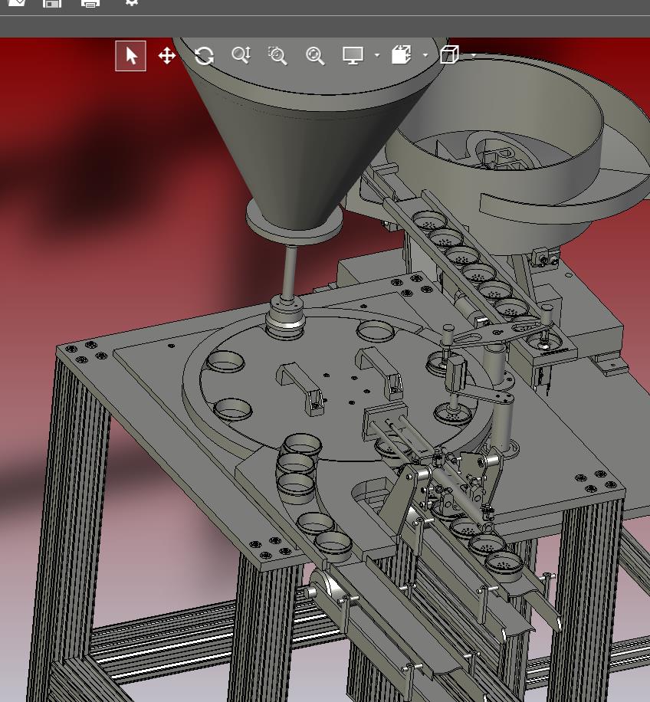Click the Save floppy disk icon
650x702 pixels.
(x=52, y=4)
